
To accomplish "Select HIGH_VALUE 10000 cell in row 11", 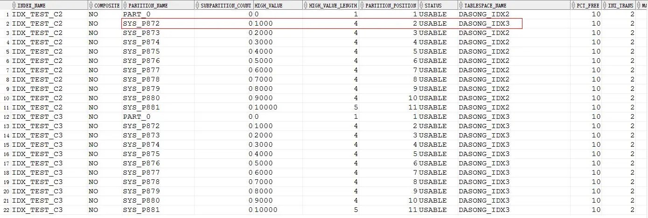I will tap(278, 108).
